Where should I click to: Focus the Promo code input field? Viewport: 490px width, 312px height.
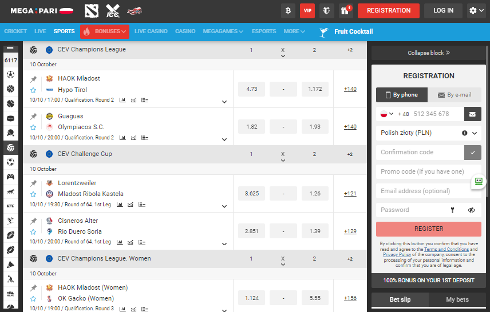pos(428,171)
